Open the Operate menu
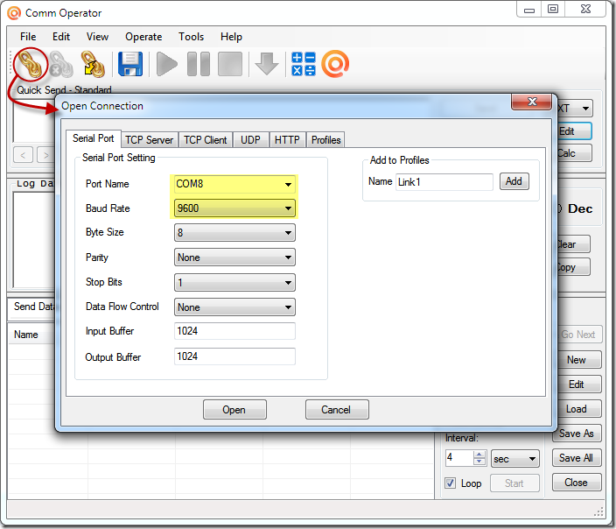 [143, 37]
